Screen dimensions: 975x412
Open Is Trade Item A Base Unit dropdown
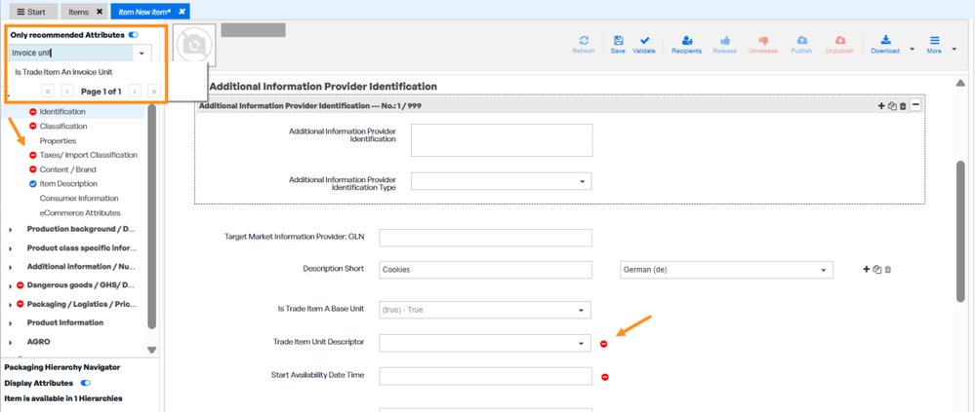coord(485,310)
